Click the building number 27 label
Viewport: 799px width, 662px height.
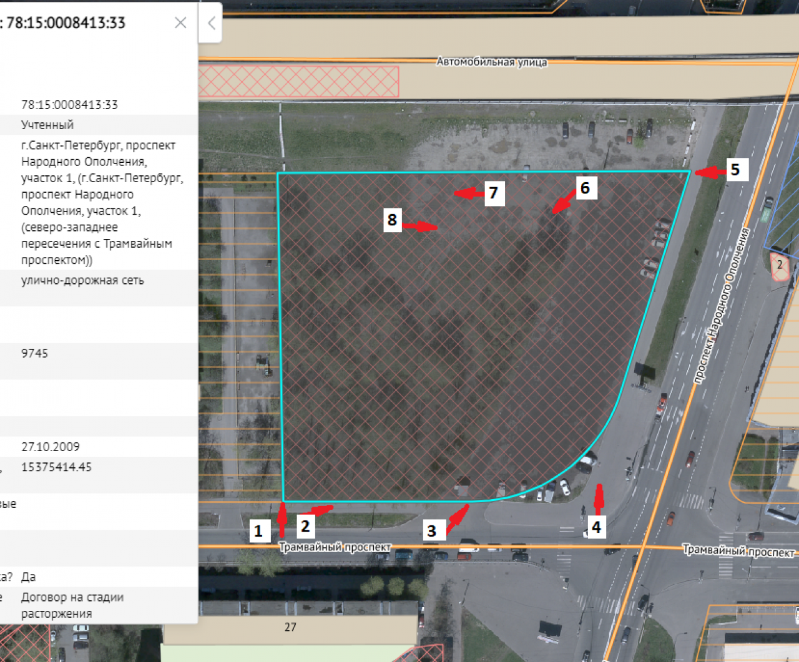[290, 627]
